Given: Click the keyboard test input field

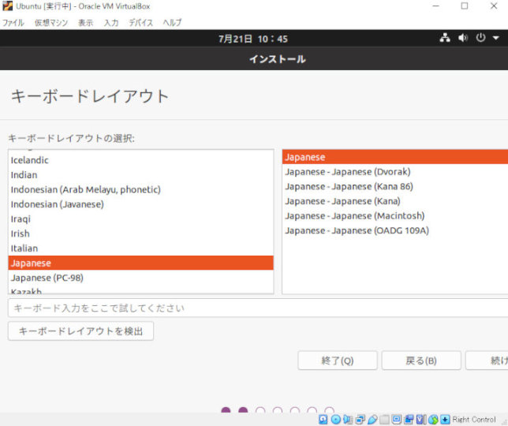Looking at the screenshot, I should [x=258, y=308].
